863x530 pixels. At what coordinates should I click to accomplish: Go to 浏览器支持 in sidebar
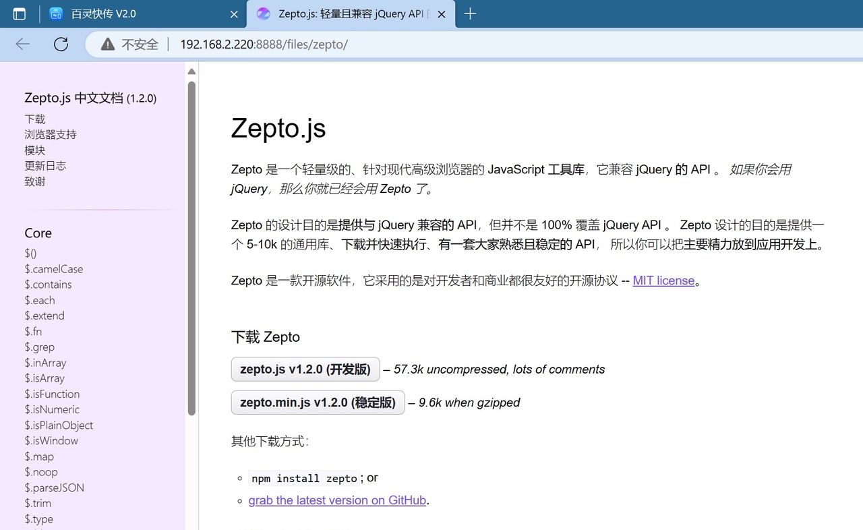(51, 134)
